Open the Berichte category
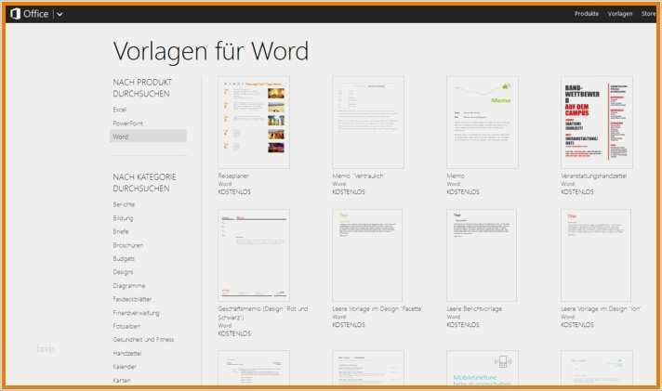This screenshot has height=391, width=662. tap(124, 204)
